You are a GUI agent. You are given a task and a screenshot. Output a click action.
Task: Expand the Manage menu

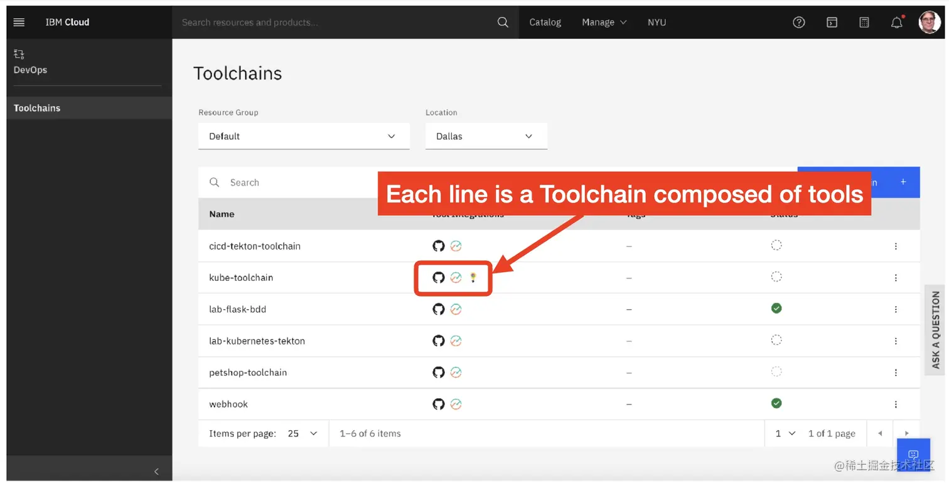pos(604,22)
